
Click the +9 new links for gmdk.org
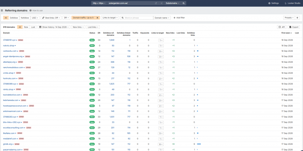coord(173,144)
